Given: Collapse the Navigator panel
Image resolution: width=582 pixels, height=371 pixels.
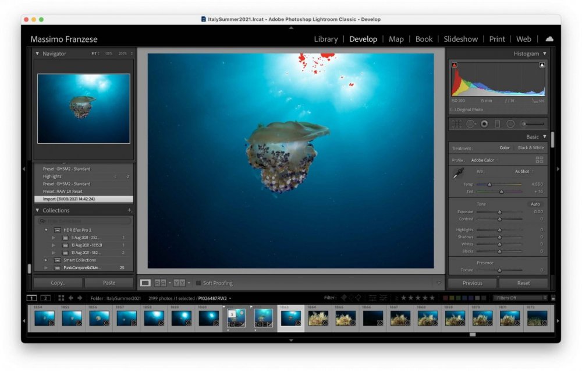Looking at the screenshot, I should point(37,54).
